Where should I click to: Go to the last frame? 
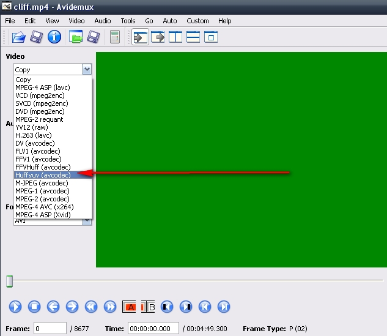pyautogui.click(x=224, y=307)
